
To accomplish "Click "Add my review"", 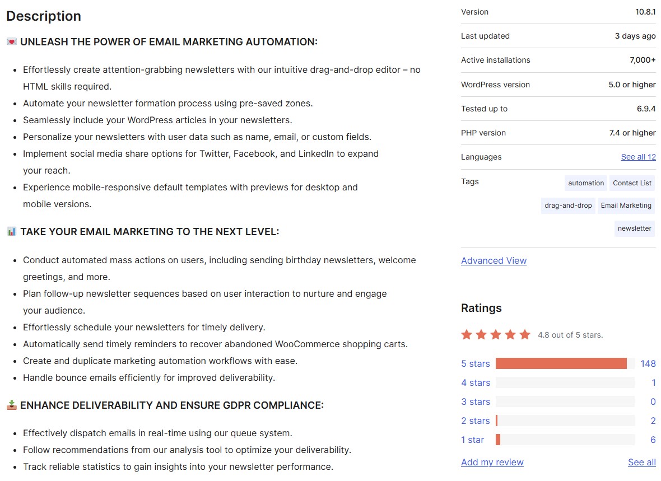I will tap(492, 462).
